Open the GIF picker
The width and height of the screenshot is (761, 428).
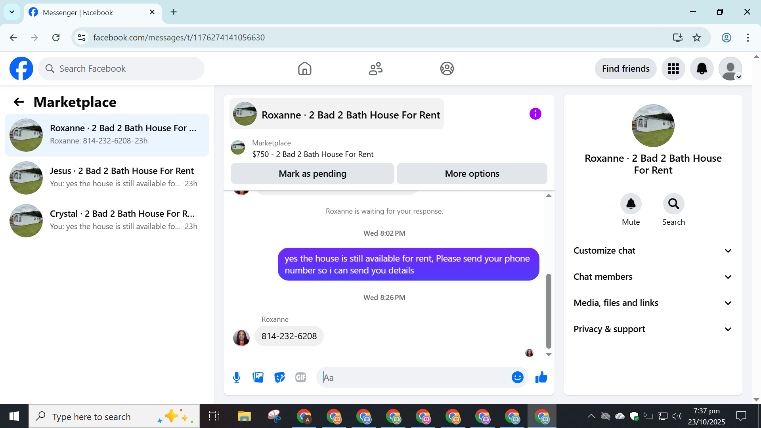click(301, 377)
